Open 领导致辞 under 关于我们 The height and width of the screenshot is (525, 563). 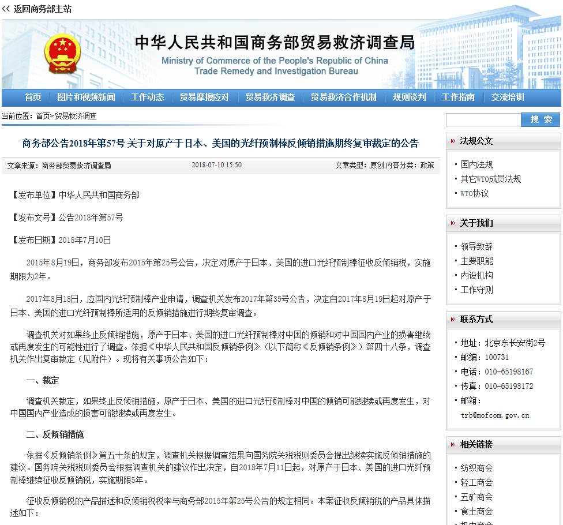coord(476,246)
